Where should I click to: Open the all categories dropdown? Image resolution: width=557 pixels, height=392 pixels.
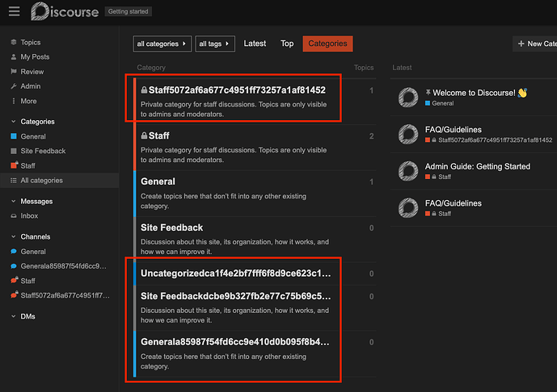(162, 44)
